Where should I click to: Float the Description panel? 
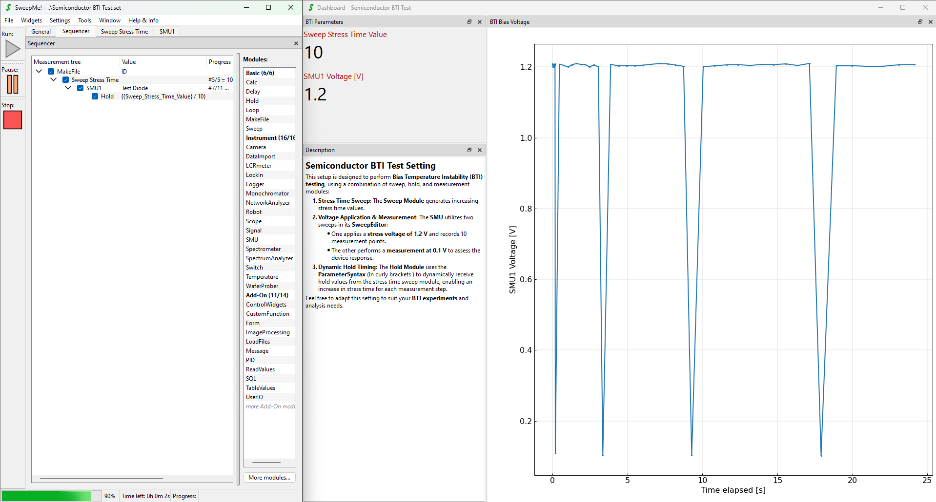point(469,150)
